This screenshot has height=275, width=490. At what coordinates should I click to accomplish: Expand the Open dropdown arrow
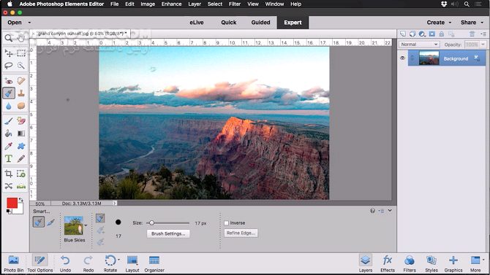(29, 23)
